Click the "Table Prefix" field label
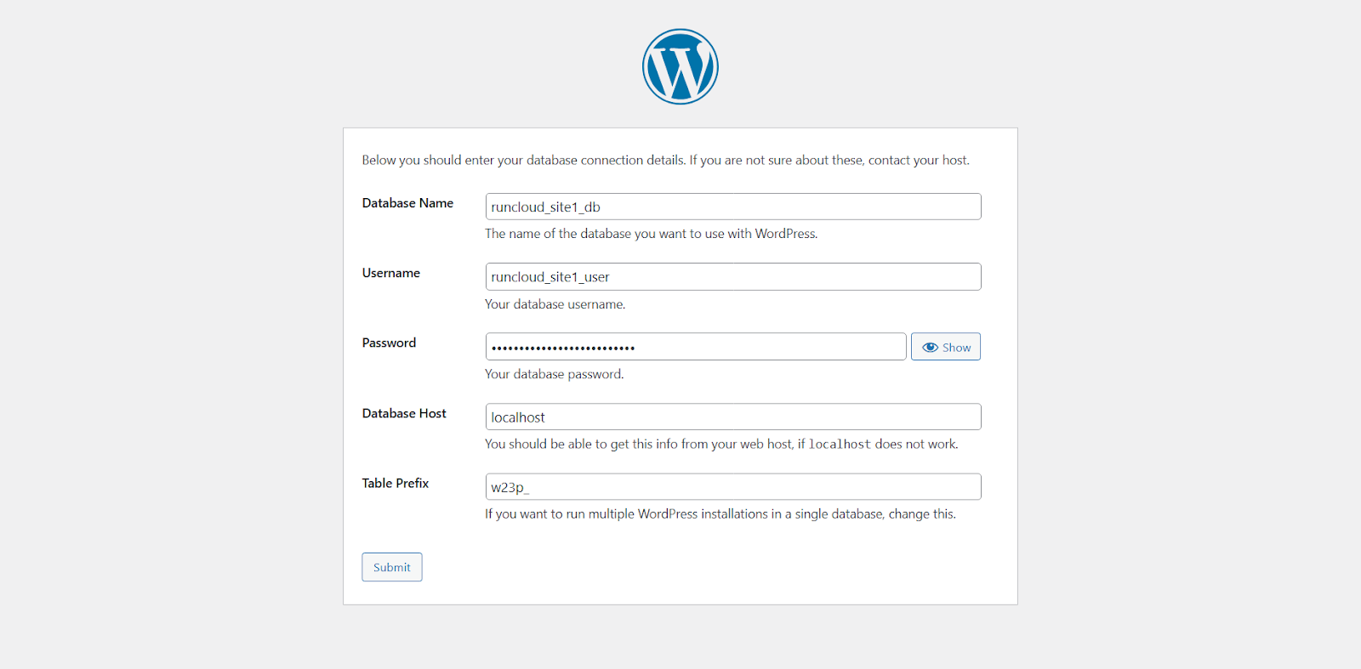 click(396, 483)
